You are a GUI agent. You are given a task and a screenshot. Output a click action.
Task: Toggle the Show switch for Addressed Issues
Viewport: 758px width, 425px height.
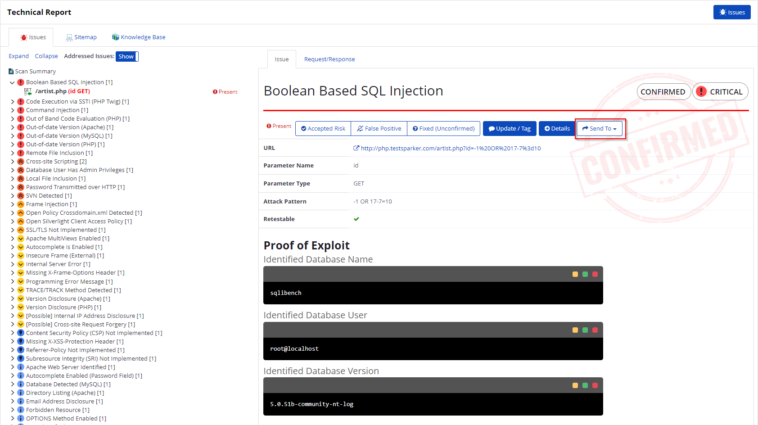(x=126, y=56)
